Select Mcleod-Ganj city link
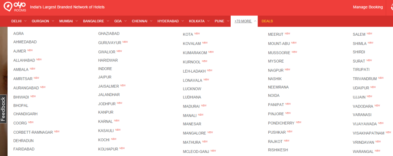This screenshot has width=393, height=156. pyautogui.click(x=196, y=151)
